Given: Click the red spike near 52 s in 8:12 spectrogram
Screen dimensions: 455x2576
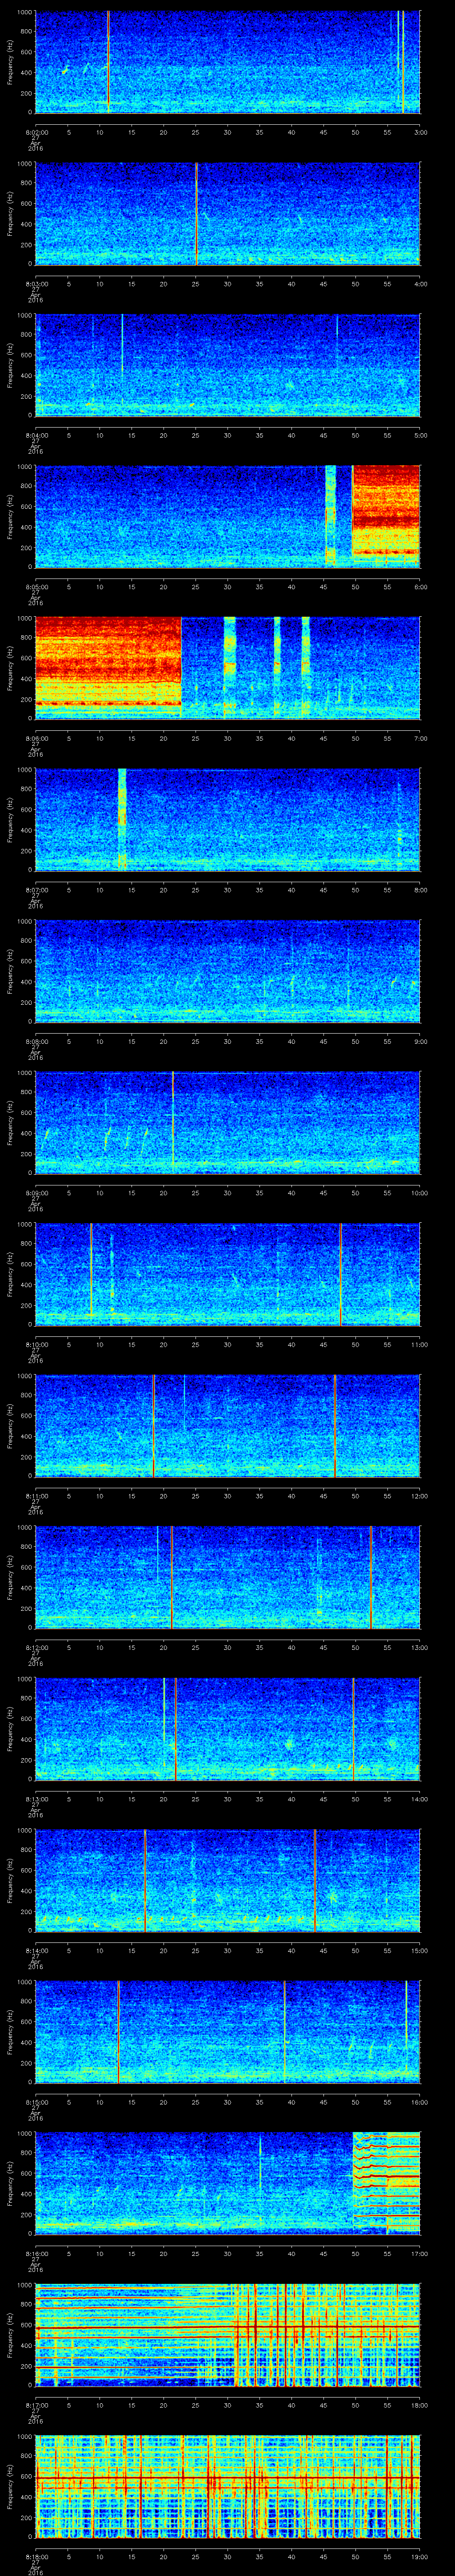Looking at the screenshot, I should pyautogui.click(x=371, y=1577).
